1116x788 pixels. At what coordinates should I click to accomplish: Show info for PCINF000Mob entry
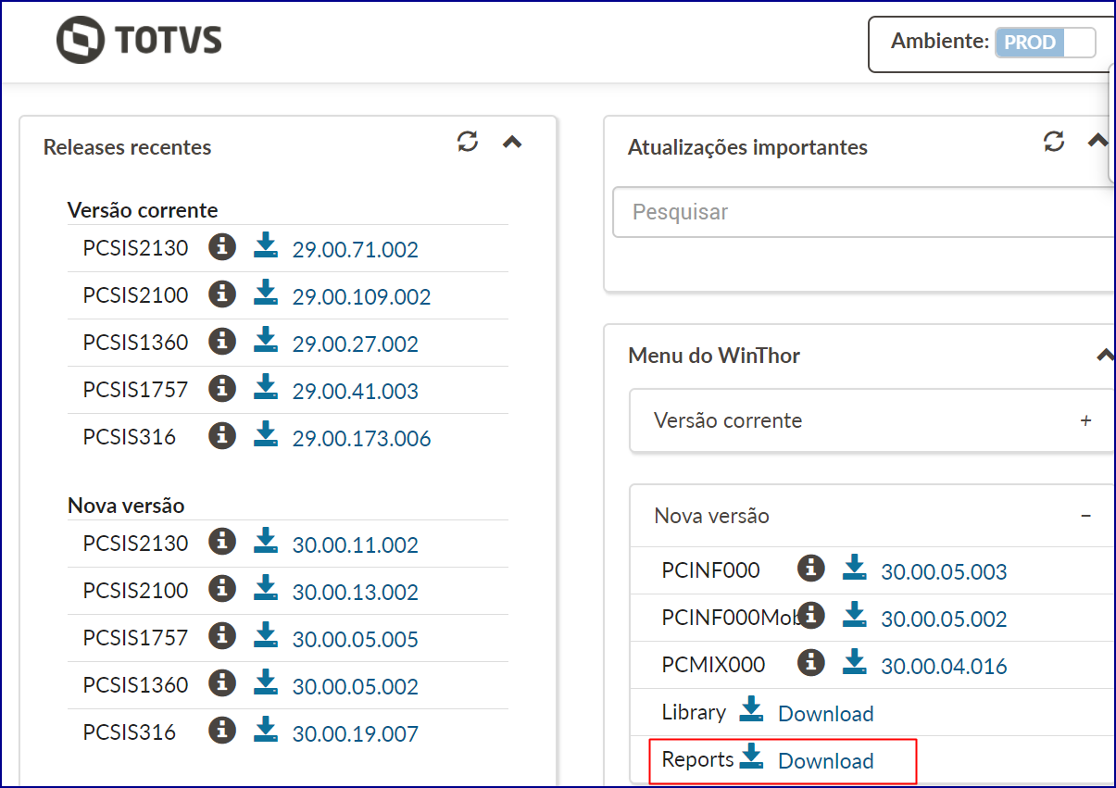tap(810, 616)
